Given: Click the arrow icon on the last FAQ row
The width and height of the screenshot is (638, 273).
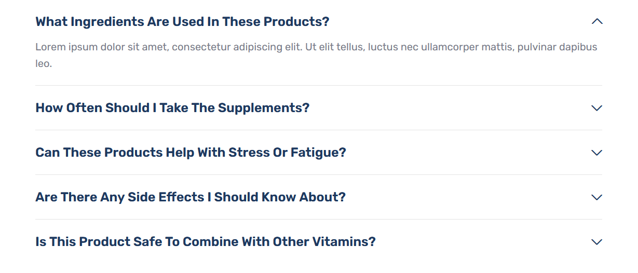Looking at the screenshot, I should pyautogui.click(x=597, y=242).
